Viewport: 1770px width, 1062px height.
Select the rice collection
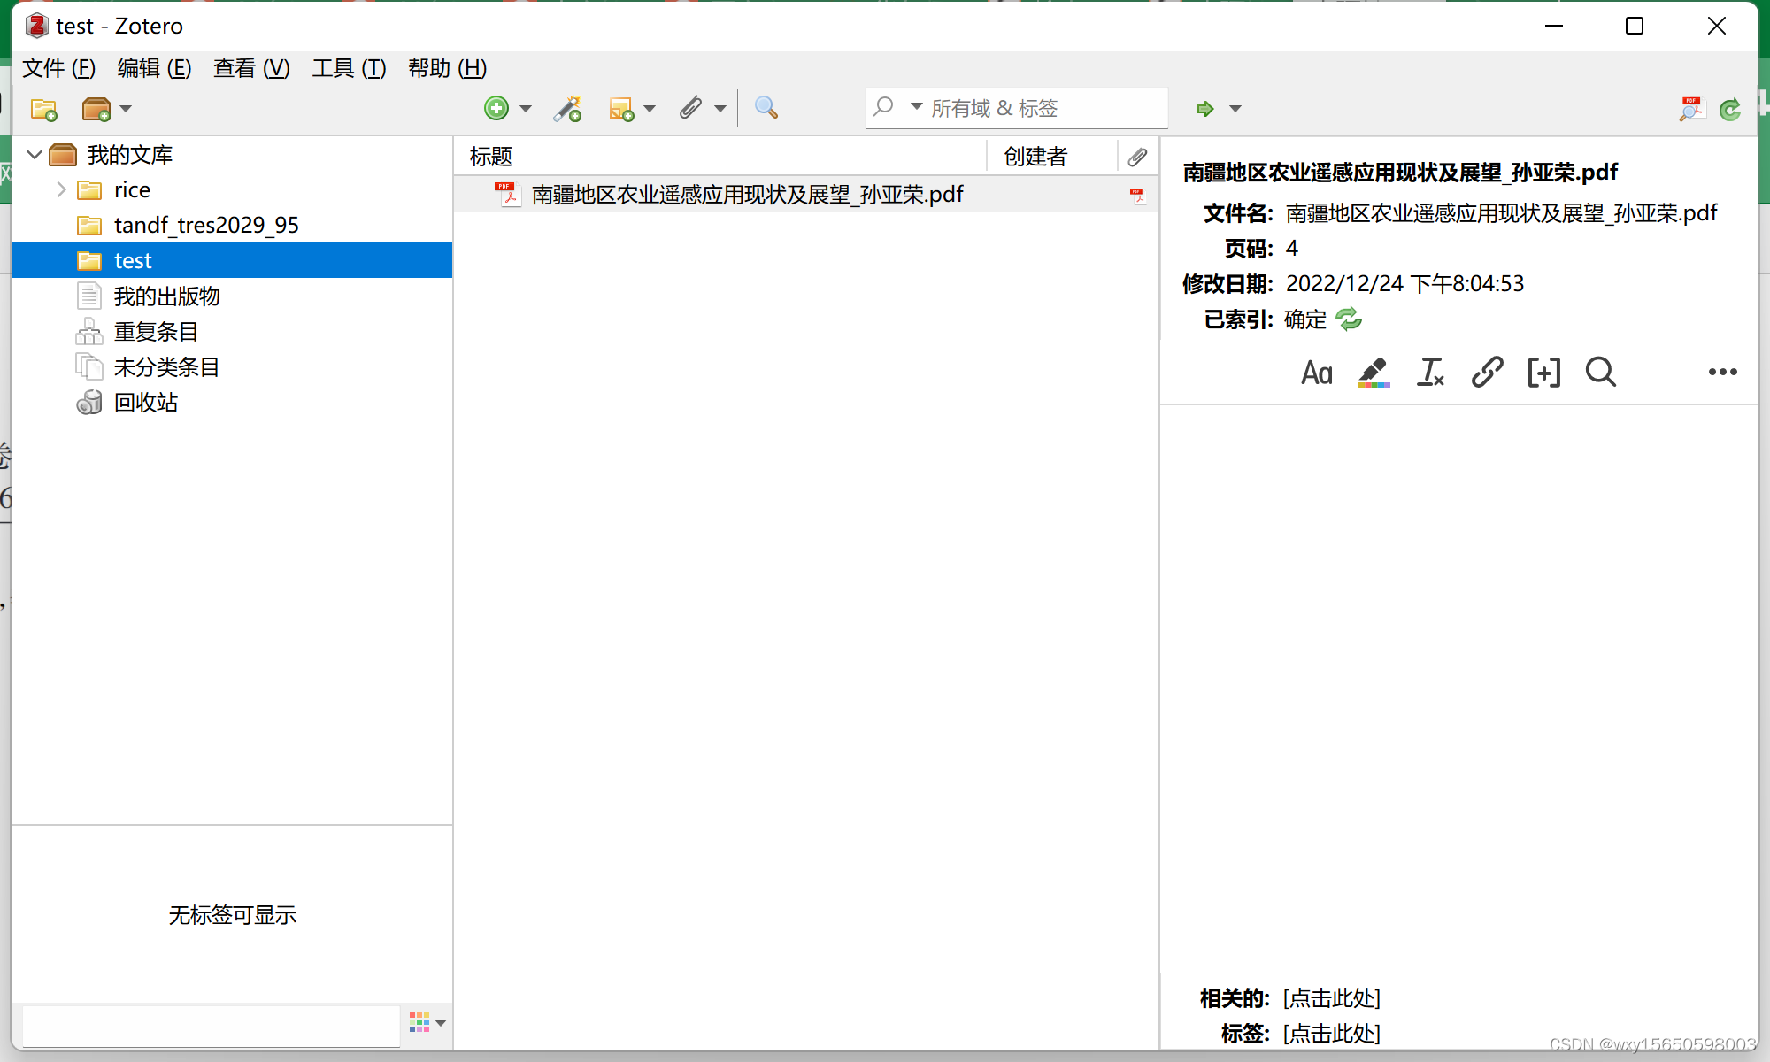(132, 189)
